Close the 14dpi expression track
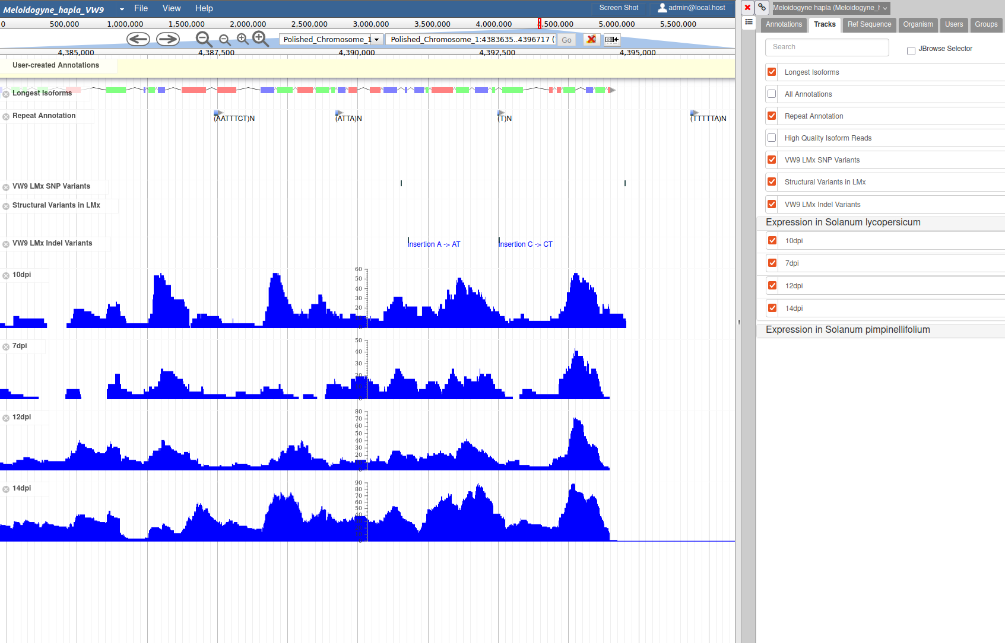 6,489
